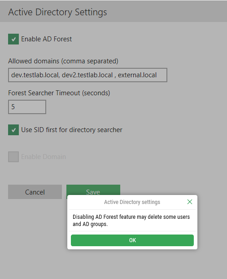
Task: Focus the Allowed domains text field
Action: click(87, 75)
